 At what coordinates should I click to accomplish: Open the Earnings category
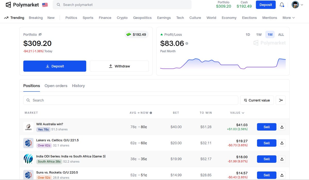[164, 18]
